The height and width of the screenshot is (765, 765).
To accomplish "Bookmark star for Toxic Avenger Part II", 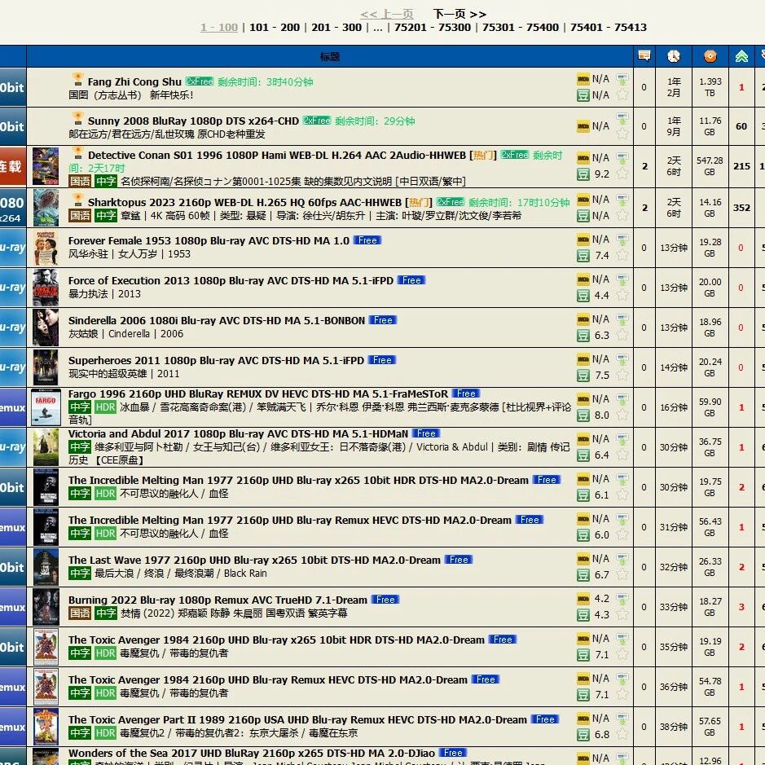I will [x=622, y=735].
